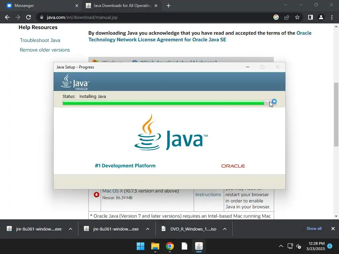Screen dimensions: 339x254
Task: Open Chrome from the taskbar
Action: click(170, 246)
